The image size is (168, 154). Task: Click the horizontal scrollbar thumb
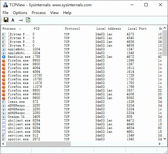(38, 144)
